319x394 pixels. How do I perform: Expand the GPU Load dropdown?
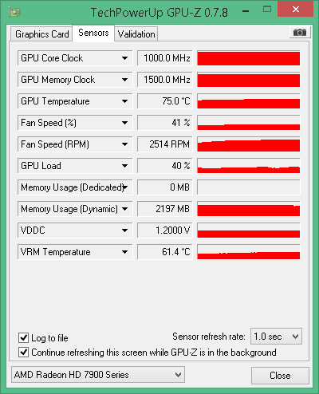click(75, 166)
